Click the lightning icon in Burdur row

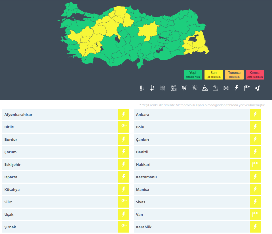click(x=124, y=139)
